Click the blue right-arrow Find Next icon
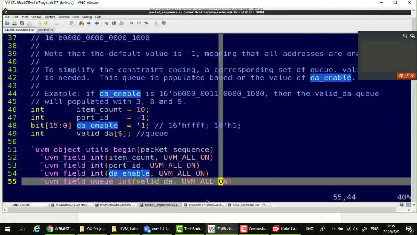This screenshot has width=417, height=235. [89, 23]
